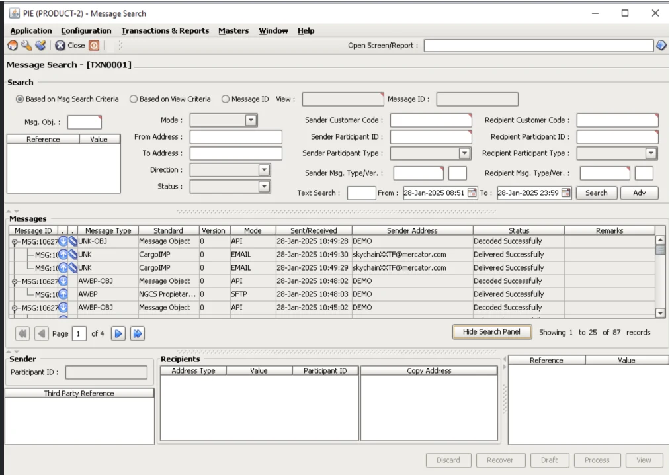The image size is (670, 475).
Task: Go to the first page of results
Action: point(22,333)
